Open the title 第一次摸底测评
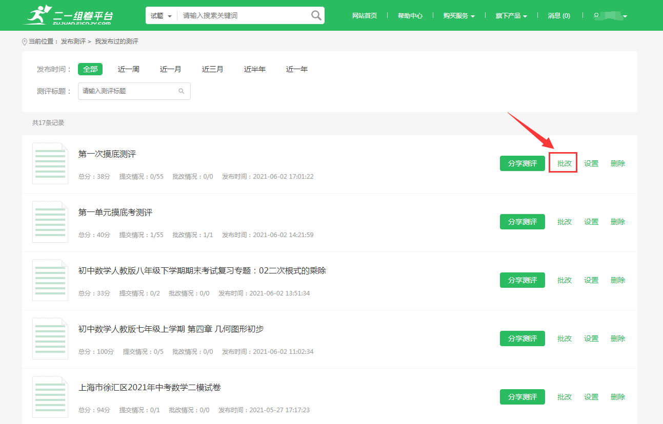Screen dimensions: 663x424 tap(107, 154)
